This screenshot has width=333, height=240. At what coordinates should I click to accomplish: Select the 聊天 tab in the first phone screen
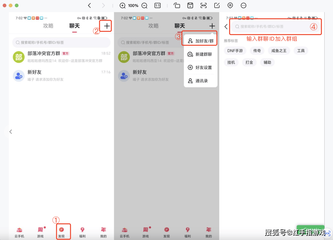point(74,26)
